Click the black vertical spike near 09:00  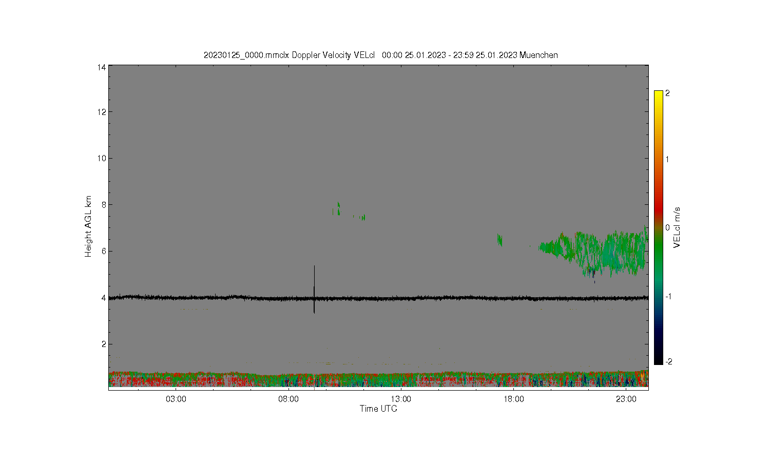314,289
